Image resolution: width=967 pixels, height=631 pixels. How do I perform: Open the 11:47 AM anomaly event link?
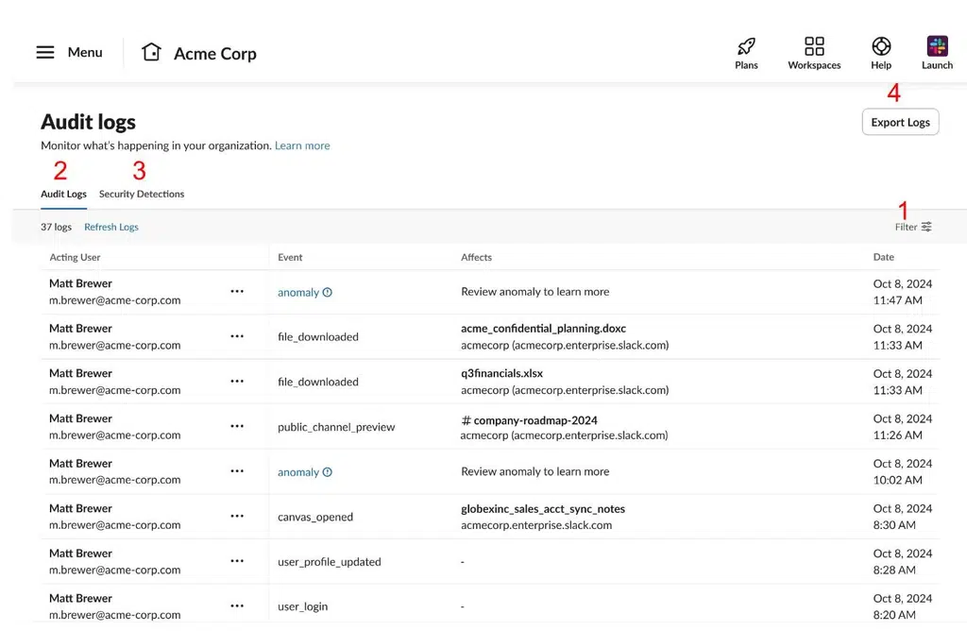pos(297,293)
